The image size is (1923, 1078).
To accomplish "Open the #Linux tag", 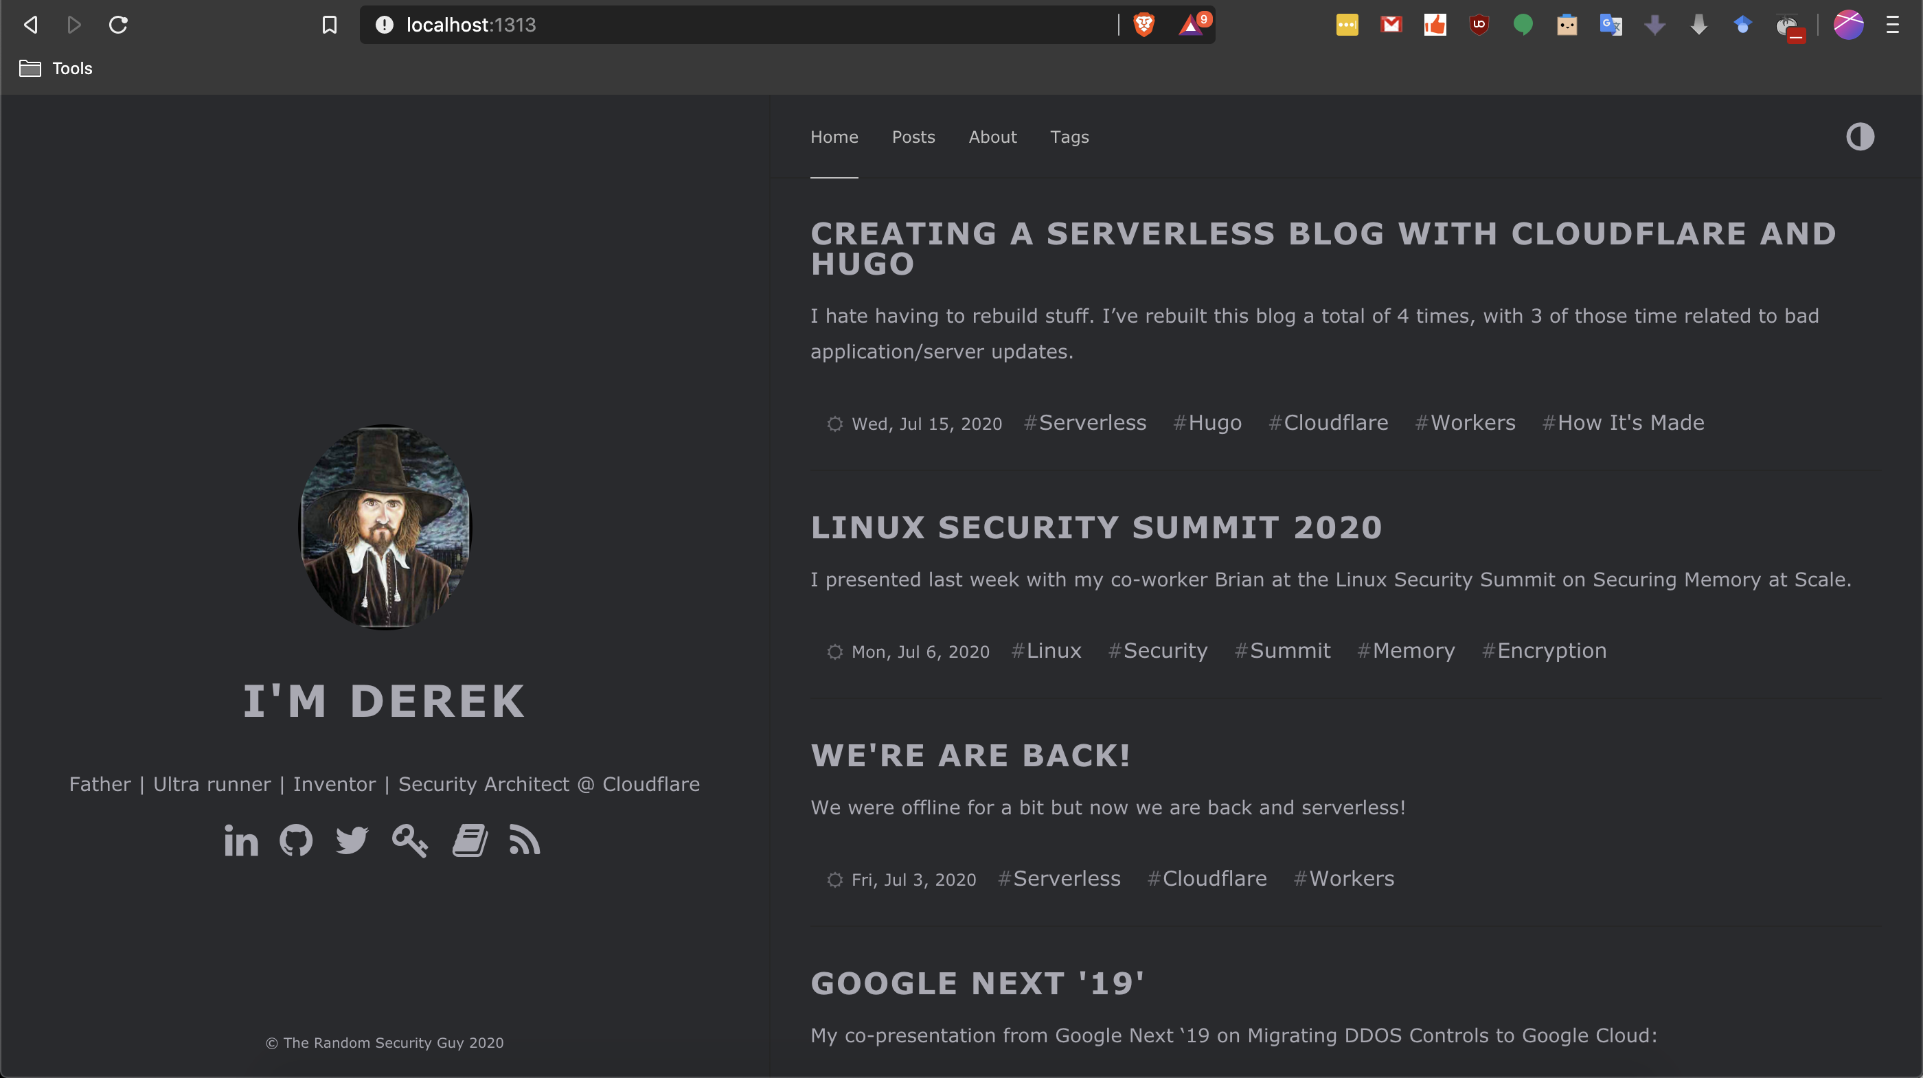I will (1046, 651).
